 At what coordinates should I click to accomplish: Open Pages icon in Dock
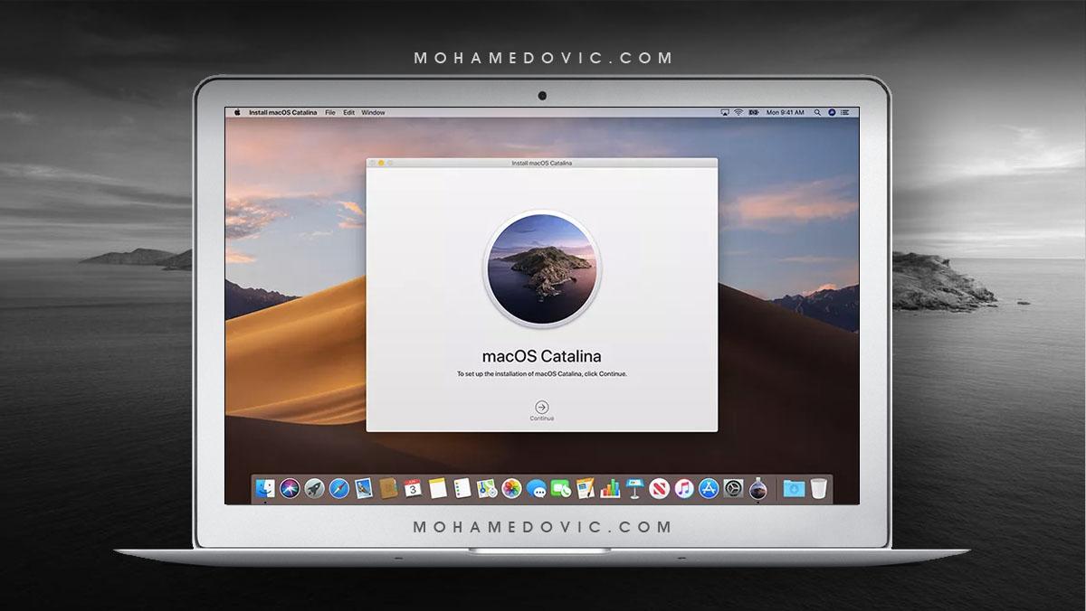pyautogui.click(x=585, y=488)
